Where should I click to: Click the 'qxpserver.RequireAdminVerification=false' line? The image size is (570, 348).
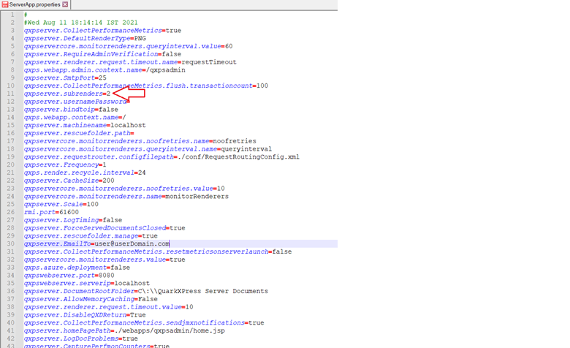pyautogui.click(x=102, y=54)
